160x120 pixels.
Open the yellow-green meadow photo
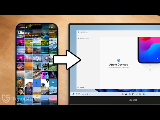click(28, 42)
